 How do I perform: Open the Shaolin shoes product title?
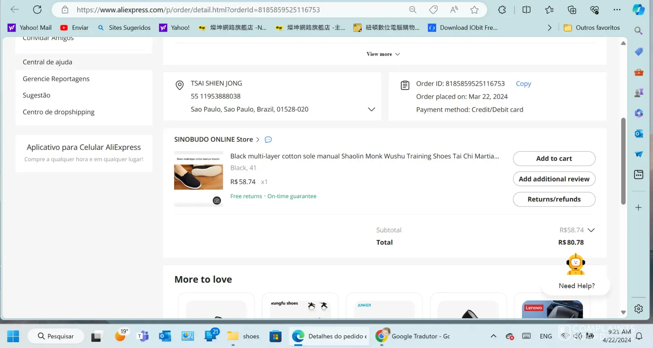(x=365, y=156)
